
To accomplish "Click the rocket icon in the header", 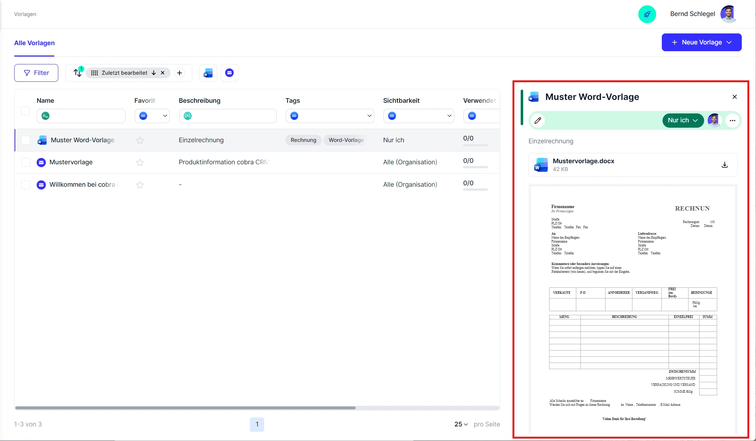I will click(647, 14).
